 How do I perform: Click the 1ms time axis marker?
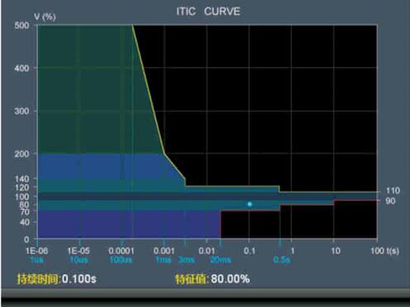[x=164, y=260]
